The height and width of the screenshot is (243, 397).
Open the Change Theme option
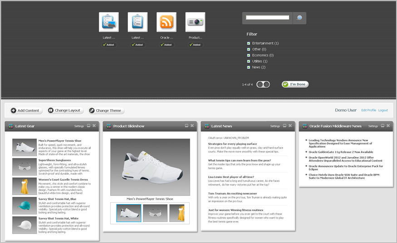(106, 110)
